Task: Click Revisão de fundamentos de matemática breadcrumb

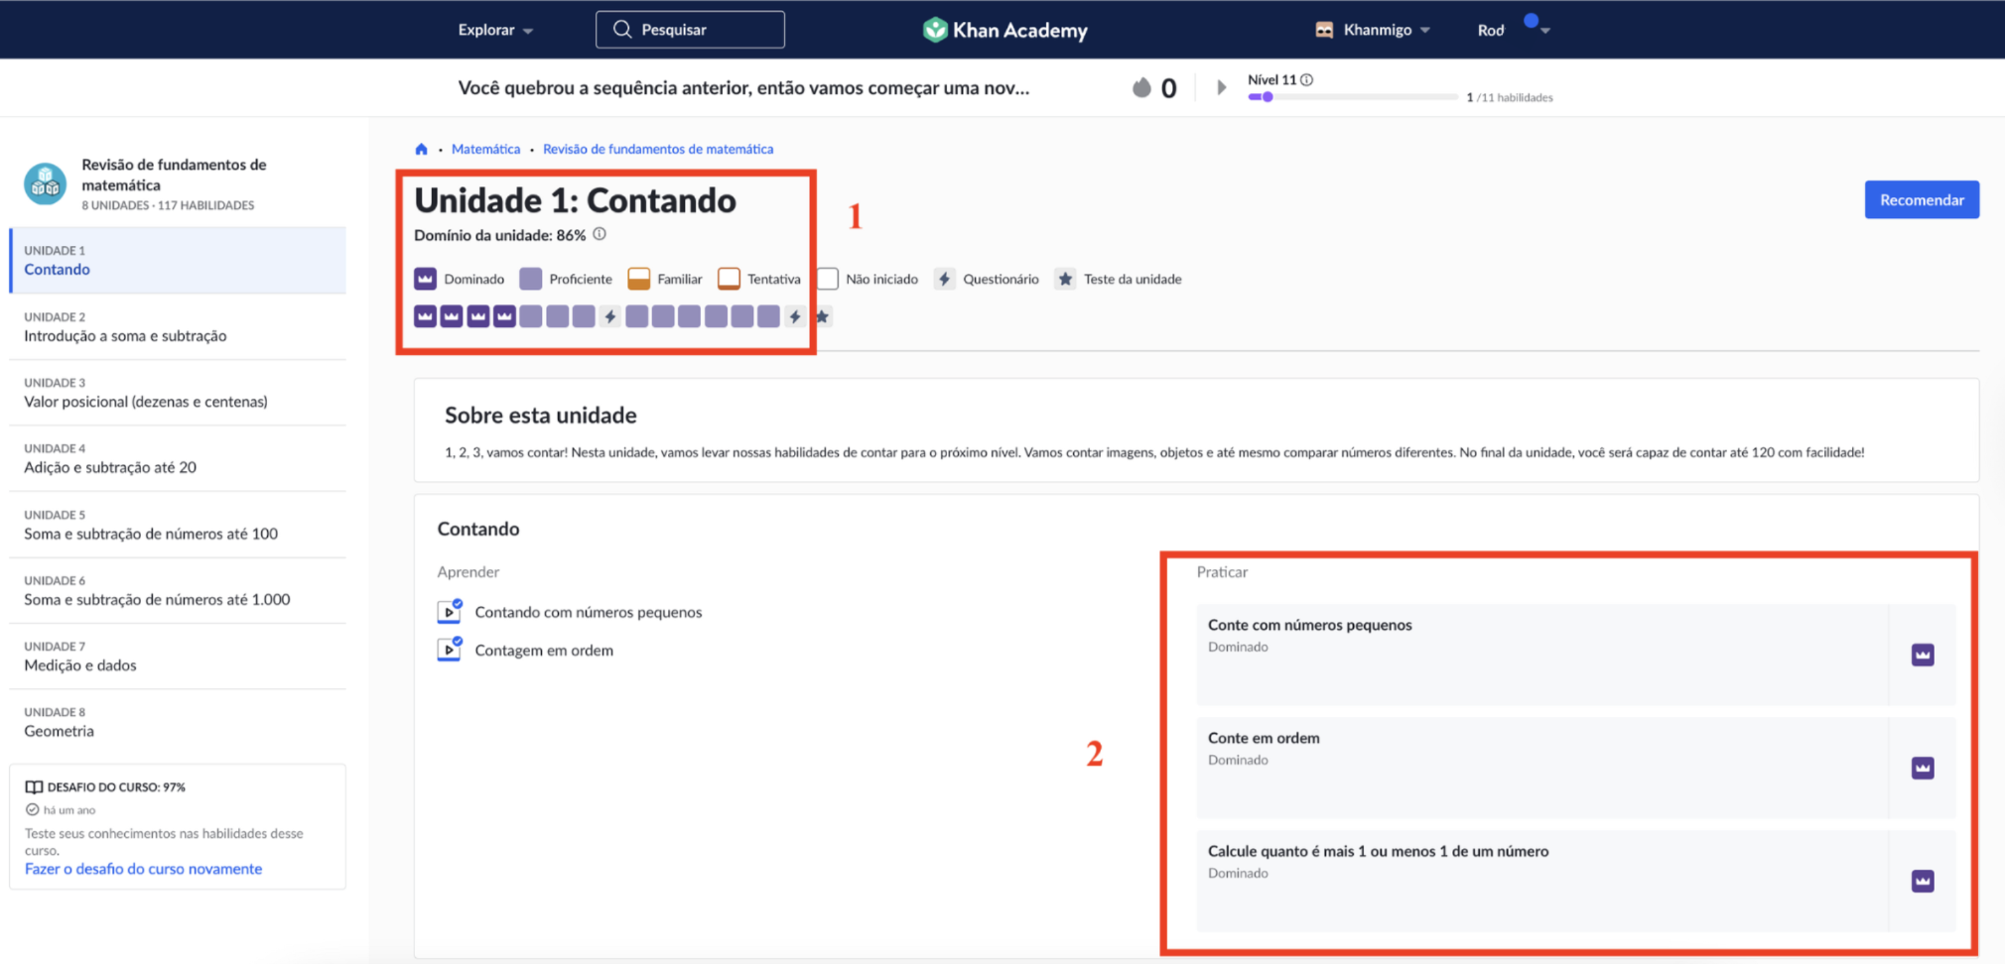Action: click(x=658, y=149)
